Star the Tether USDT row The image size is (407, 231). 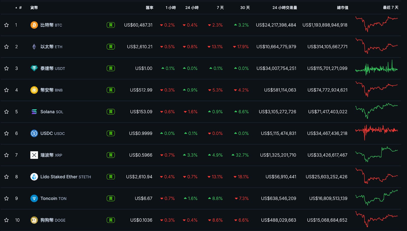click(6, 68)
